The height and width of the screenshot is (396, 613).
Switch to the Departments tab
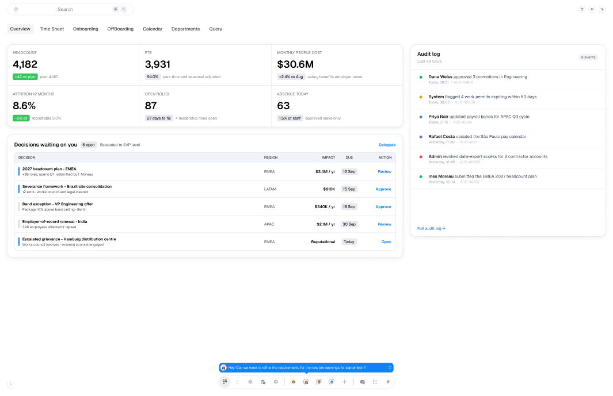click(186, 29)
